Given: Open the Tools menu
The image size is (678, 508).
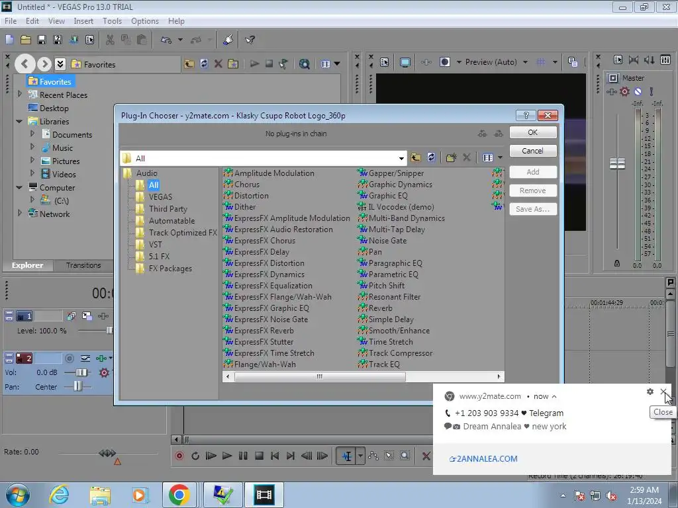Looking at the screenshot, I should point(112,21).
